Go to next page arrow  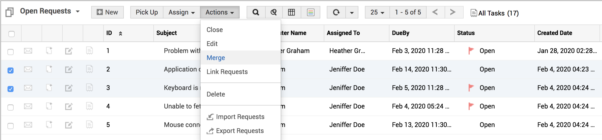click(453, 12)
